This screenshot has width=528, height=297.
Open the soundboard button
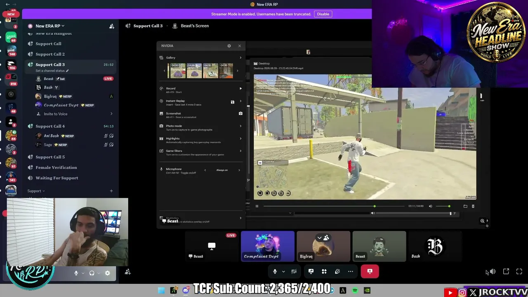337,271
